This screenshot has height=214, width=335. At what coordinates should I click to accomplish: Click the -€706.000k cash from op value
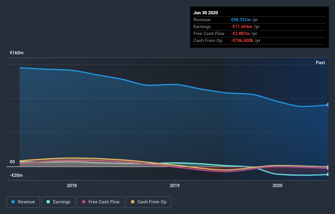(242, 40)
